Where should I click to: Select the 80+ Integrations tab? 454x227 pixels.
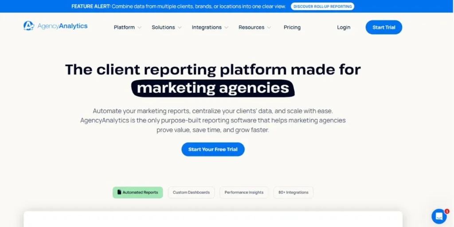point(294,192)
